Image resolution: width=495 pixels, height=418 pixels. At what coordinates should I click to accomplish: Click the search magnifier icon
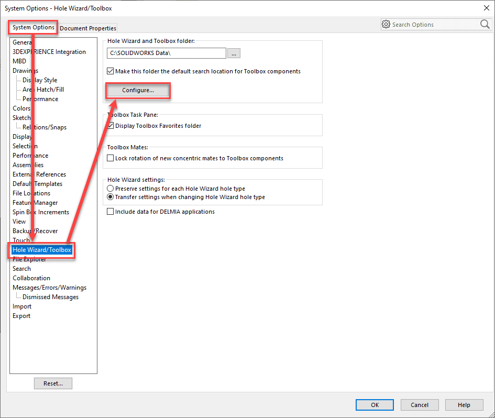tap(485, 24)
